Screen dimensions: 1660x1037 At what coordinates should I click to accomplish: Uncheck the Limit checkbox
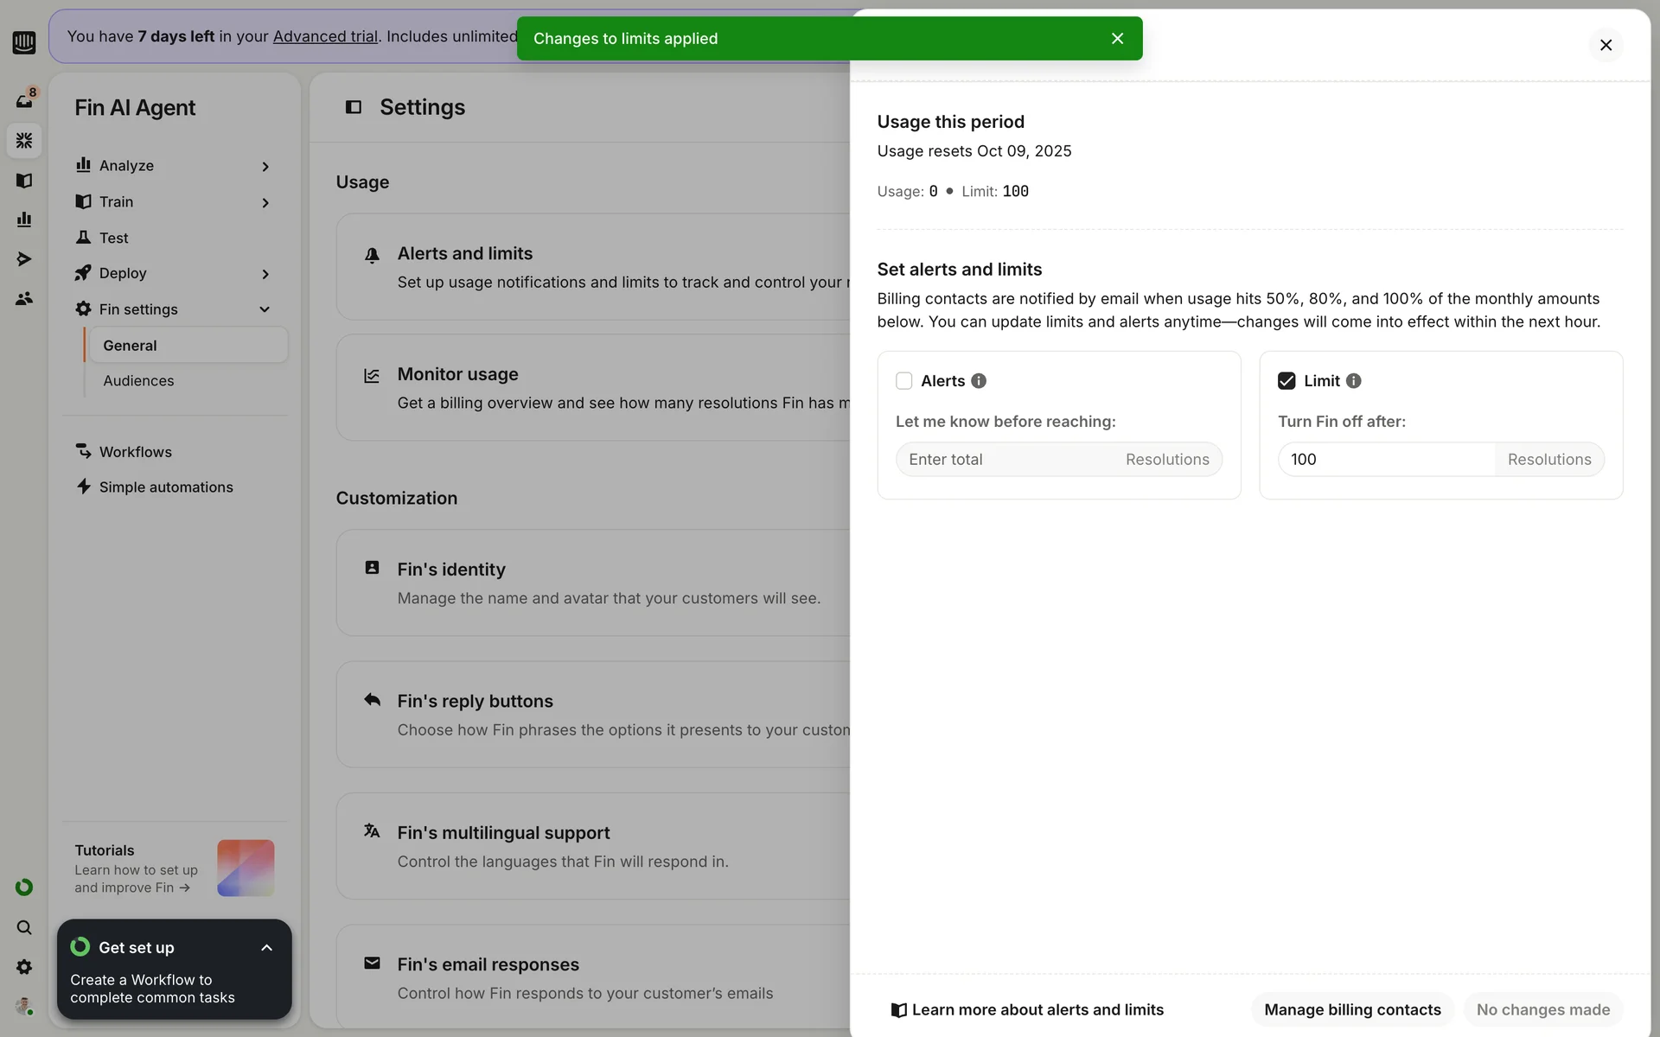(1286, 381)
